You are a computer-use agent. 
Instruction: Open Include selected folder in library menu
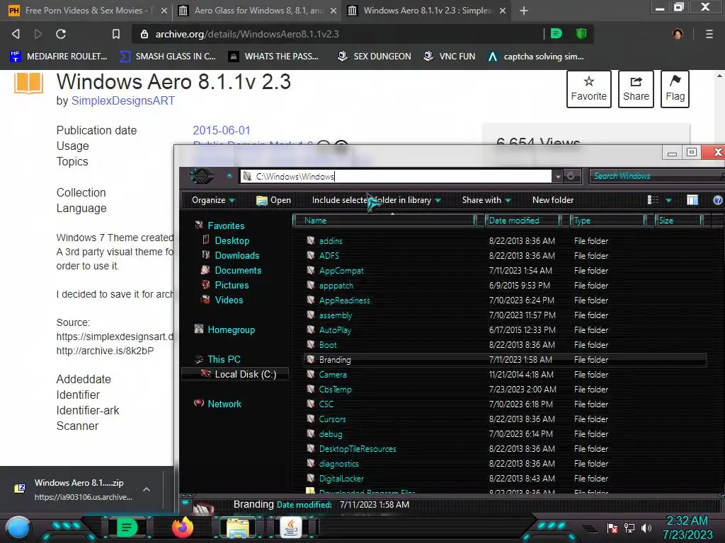376,200
